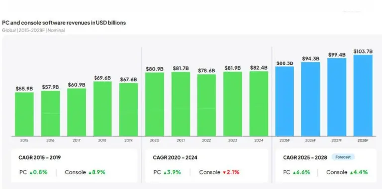Click the $57.9B value label
Image resolution: width=382 pixels, height=189 pixels.
[x=50, y=87]
